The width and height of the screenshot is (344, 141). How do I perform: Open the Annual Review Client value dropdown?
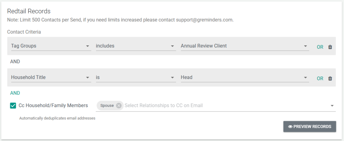click(x=245, y=46)
